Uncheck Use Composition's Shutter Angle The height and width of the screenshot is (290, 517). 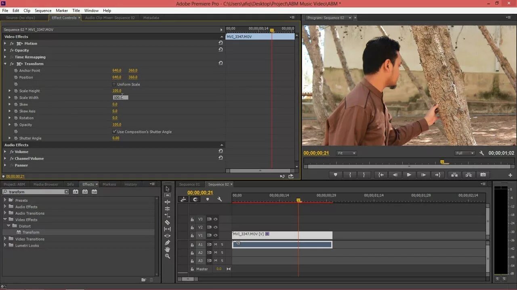[x=114, y=132]
